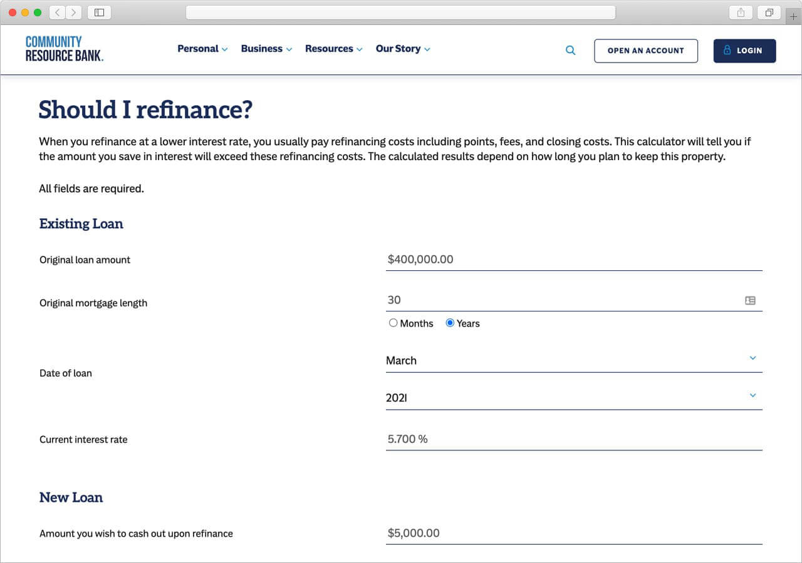Click the Login button
This screenshot has width=802, height=563.
(744, 51)
